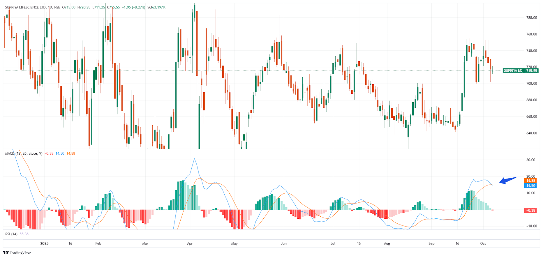Click the SUPRIYA EQ price label
Screen dimensions: 543x258
513,71
